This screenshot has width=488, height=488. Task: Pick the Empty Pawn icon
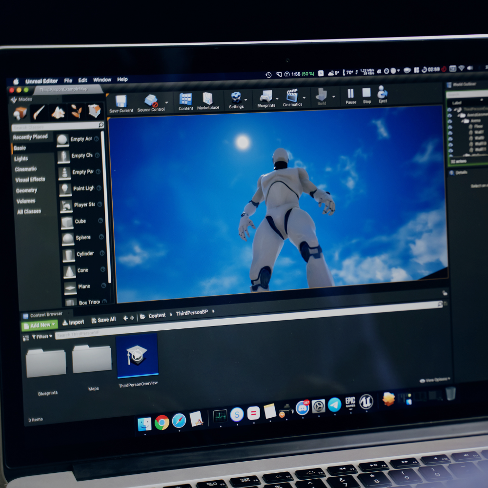[x=64, y=173]
